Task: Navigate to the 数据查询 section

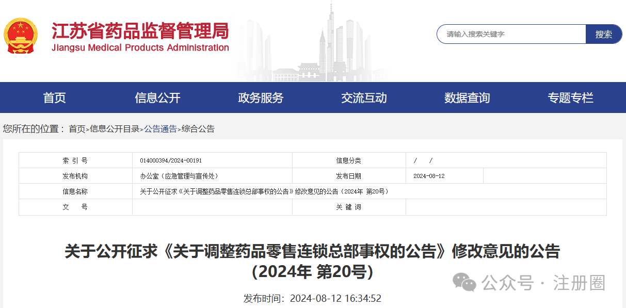Action: point(467,98)
